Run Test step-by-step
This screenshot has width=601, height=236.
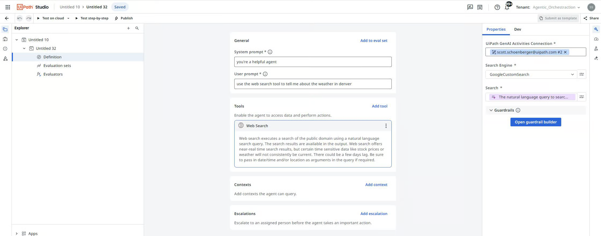click(92, 18)
